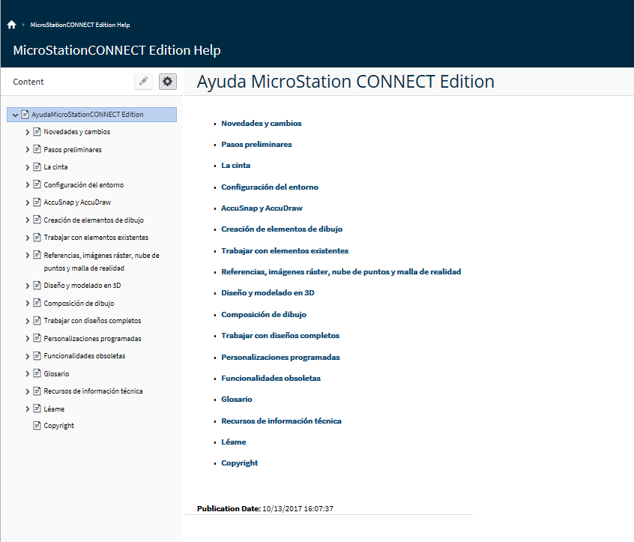Collapse the AyudaMicroStationCONNECT Edition root node
The image size is (634, 542).
pyautogui.click(x=15, y=115)
